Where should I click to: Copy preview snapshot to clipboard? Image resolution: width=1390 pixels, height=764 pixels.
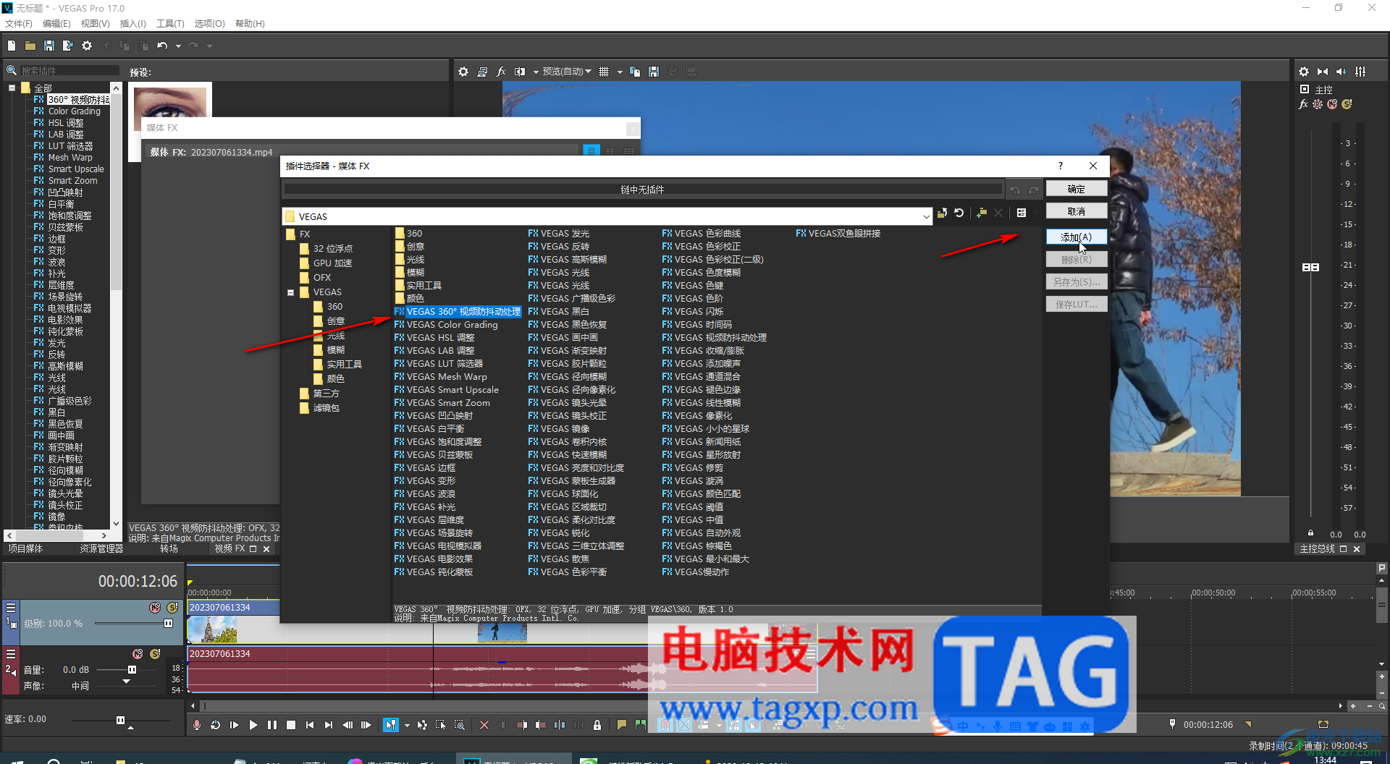point(635,72)
